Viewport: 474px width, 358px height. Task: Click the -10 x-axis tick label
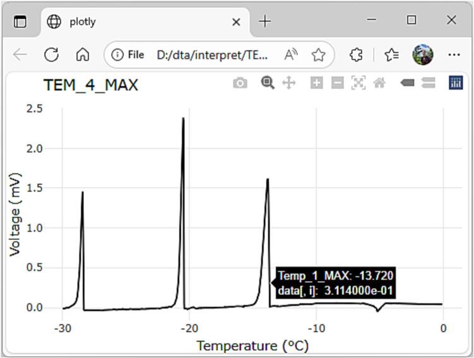point(316,328)
